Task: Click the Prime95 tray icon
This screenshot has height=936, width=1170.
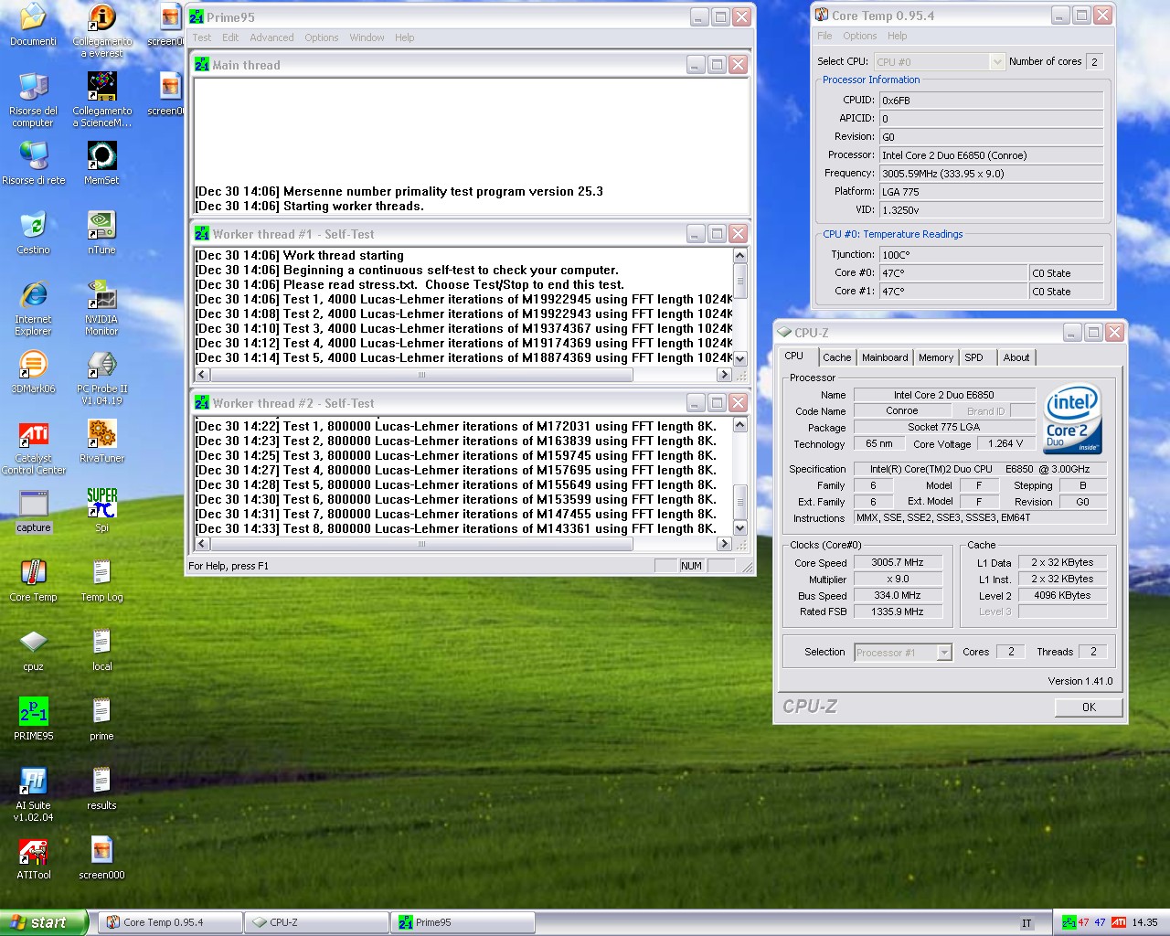Action: pyautogui.click(x=1068, y=922)
